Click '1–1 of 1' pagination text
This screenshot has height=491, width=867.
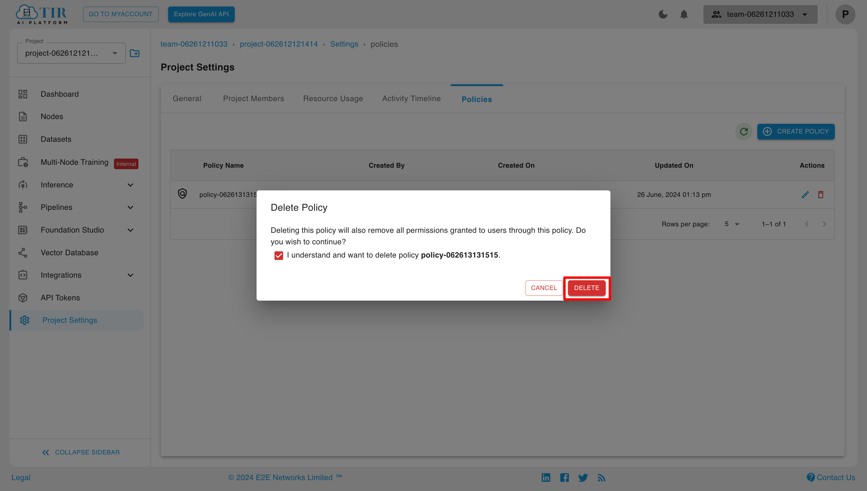pyautogui.click(x=774, y=224)
